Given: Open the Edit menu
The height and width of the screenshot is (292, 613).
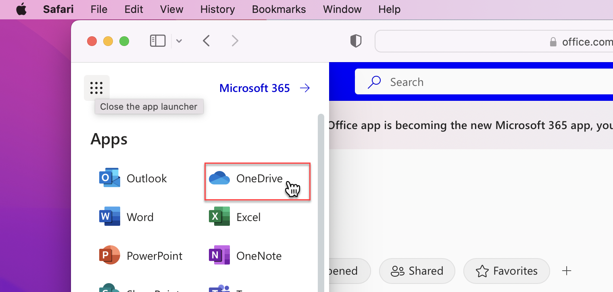Looking at the screenshot, I should click(x=134, y=9).
